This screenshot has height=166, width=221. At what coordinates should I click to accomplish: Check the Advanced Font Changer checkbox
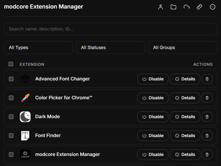(11, 79)
